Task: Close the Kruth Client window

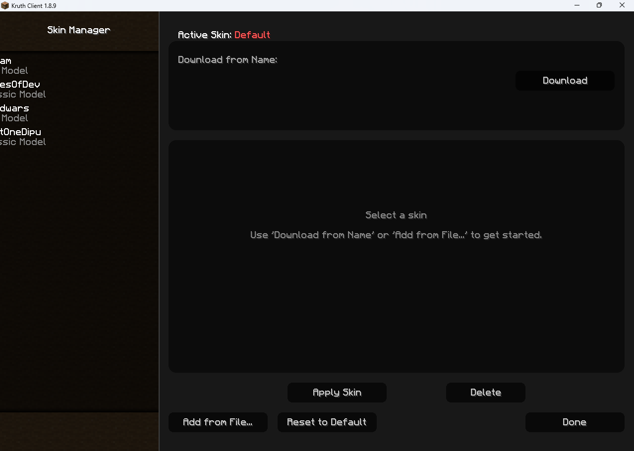Action: [x=622, y=5]
